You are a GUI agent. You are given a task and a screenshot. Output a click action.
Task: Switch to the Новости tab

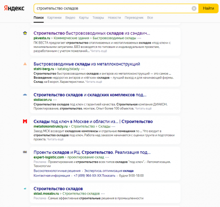(x=114, y=18)
